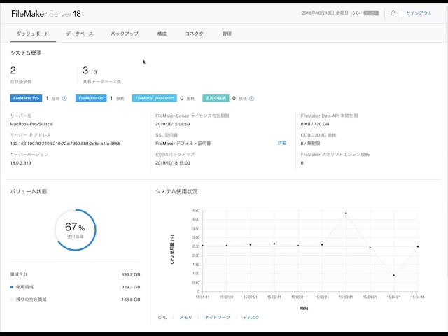
Task: Open the 構成 tab
Action: 162,34
